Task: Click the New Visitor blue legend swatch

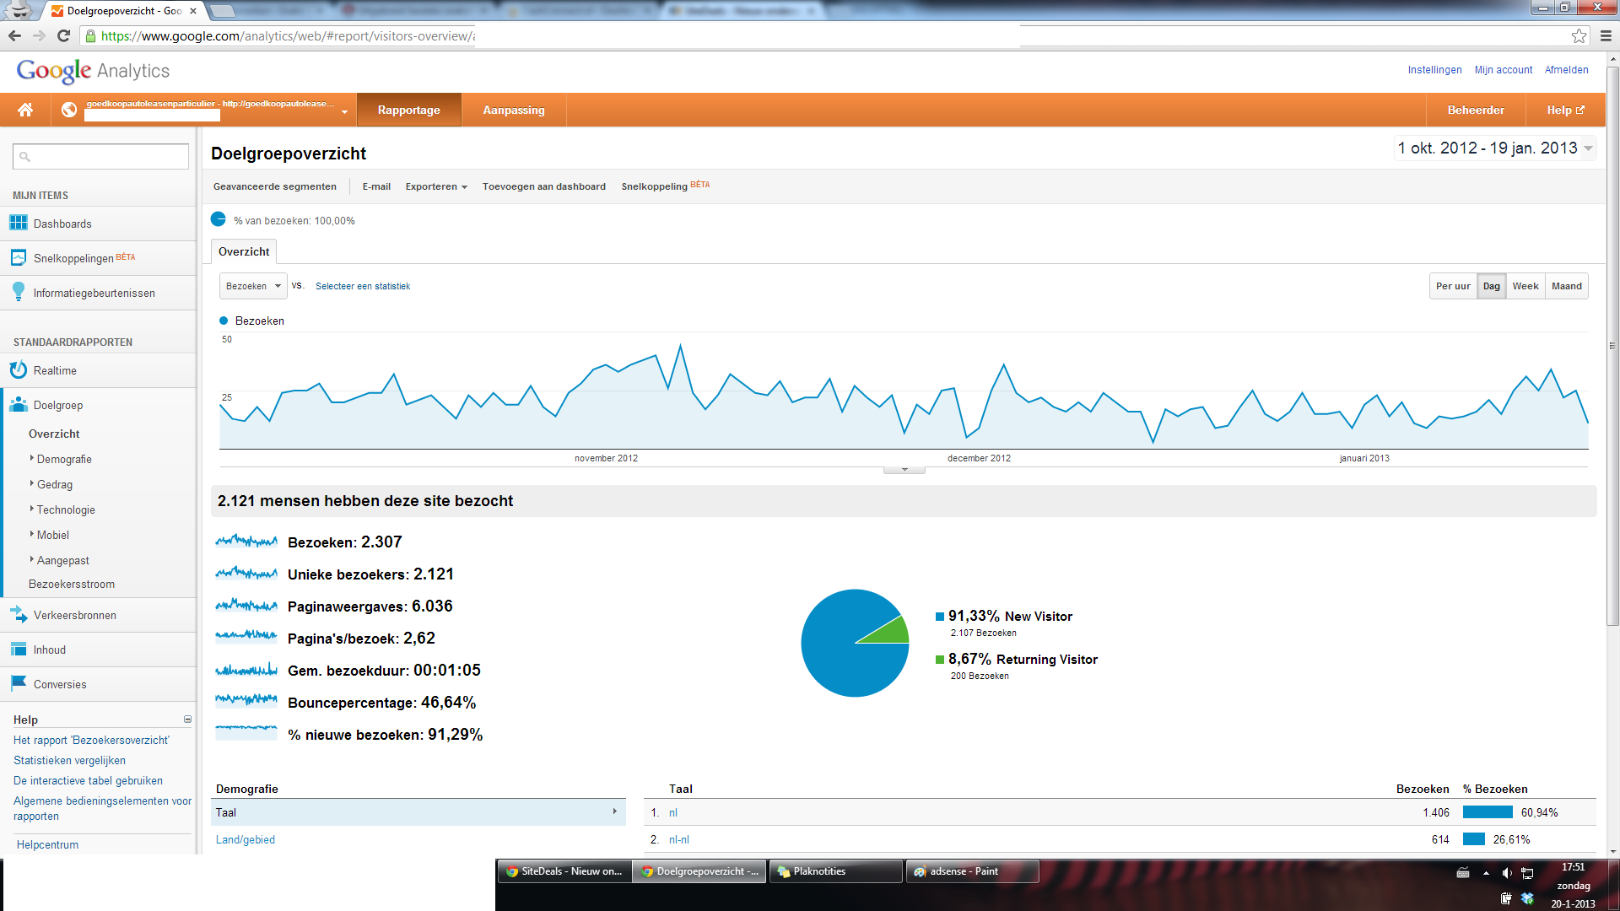Action: (x=940, y=617)
